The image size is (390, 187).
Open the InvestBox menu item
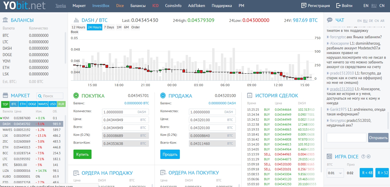coord(101,6)
